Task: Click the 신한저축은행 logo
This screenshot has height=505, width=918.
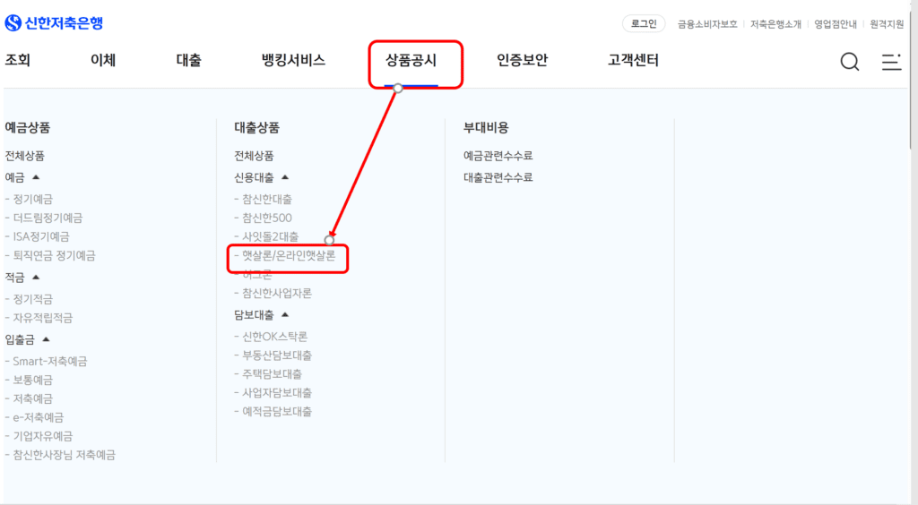Action: (x=54, y=23)
